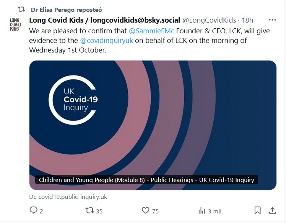286x223 pixels.
Task: Open the post via 18h timestamp
Action: pyautogui.click(x=247, y=20)
